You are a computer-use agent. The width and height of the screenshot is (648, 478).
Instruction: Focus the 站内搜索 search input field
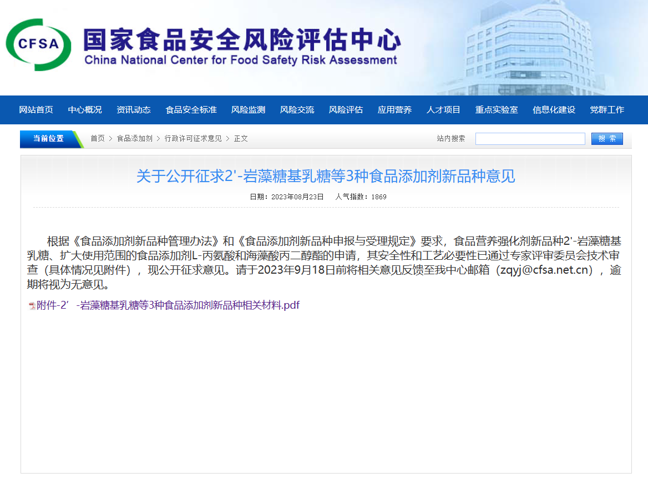(530, 139)
